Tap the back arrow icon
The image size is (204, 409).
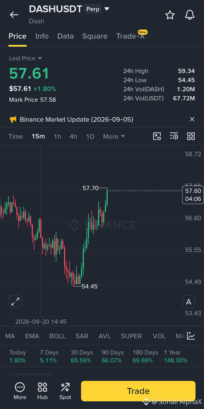[14, 15]
